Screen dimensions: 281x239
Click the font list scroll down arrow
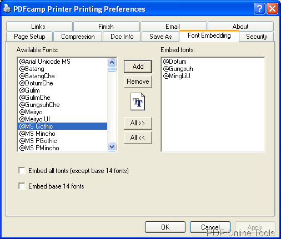coord(112,147)
